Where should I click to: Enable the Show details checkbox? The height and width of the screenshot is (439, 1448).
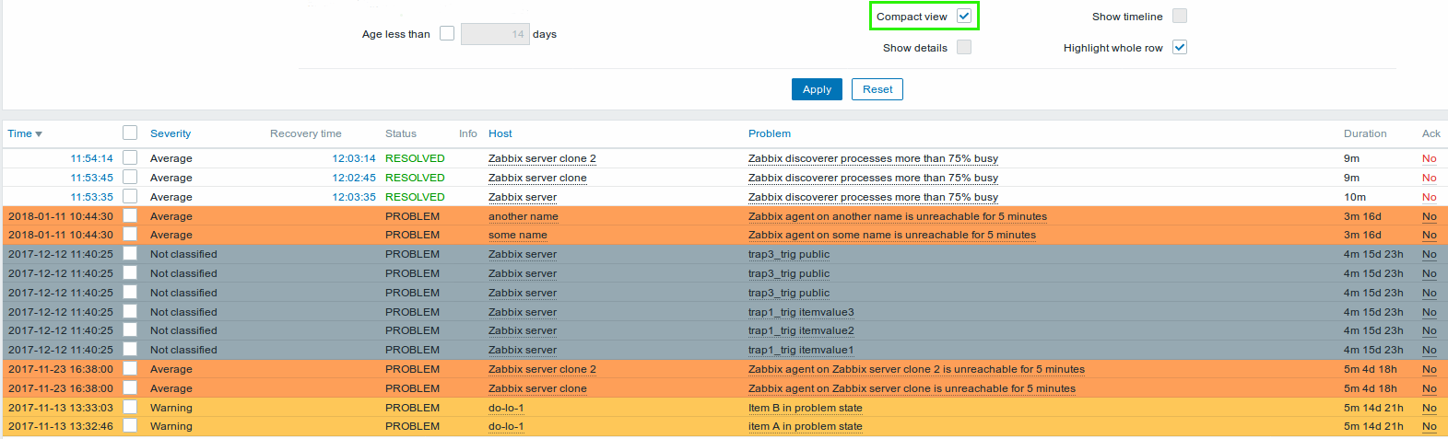(x=964, y=47)
